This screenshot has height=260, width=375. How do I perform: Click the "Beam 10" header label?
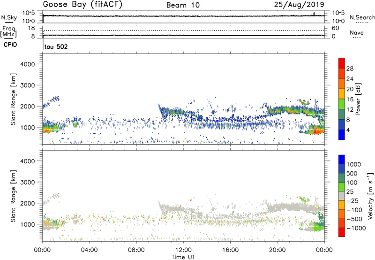click(183, 5)
